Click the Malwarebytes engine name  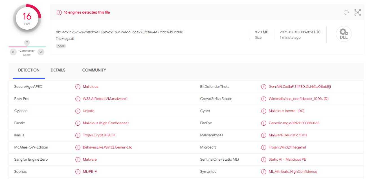click(x=212, y=135)
